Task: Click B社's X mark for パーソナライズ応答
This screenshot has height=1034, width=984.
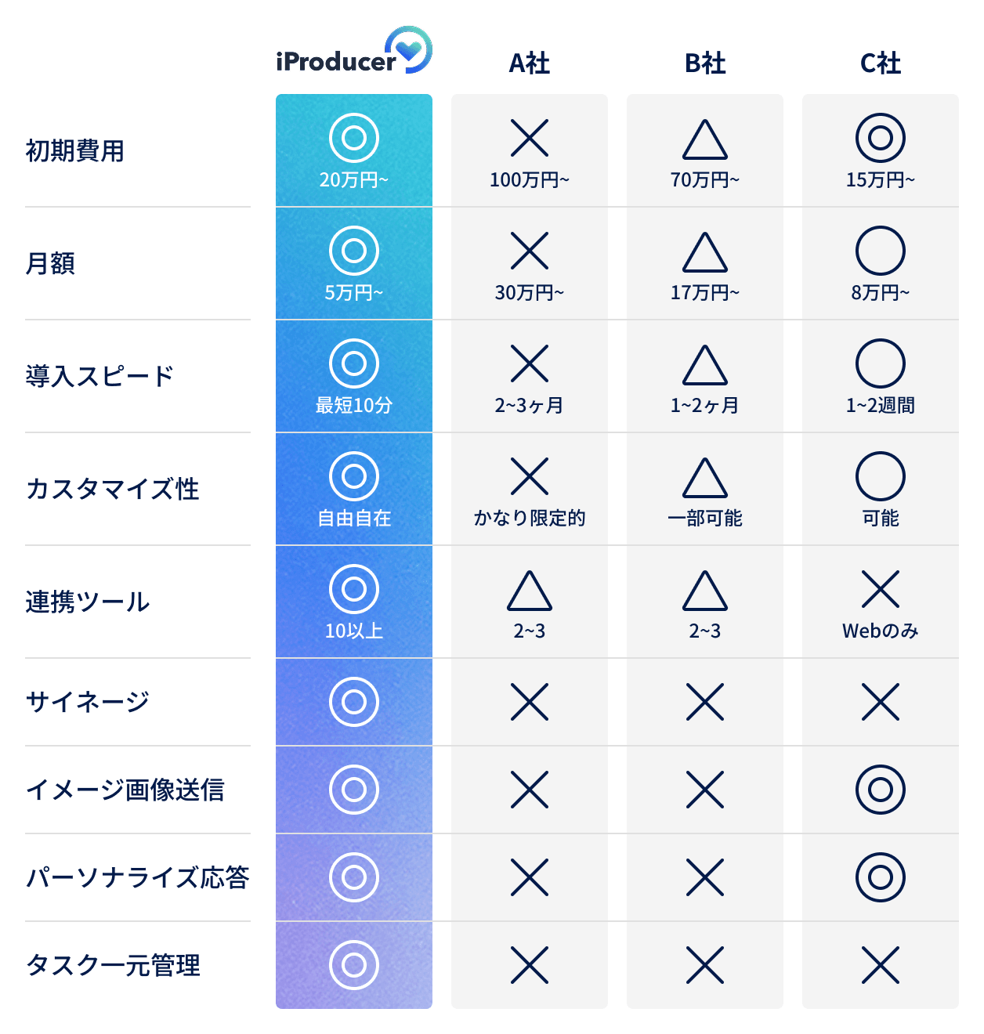Action: [705, 877]
